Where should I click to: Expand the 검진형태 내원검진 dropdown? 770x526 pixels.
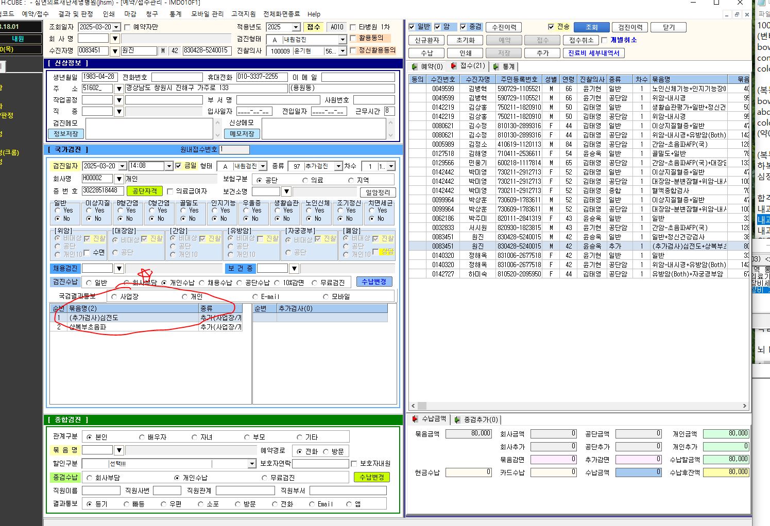(342, 40)
